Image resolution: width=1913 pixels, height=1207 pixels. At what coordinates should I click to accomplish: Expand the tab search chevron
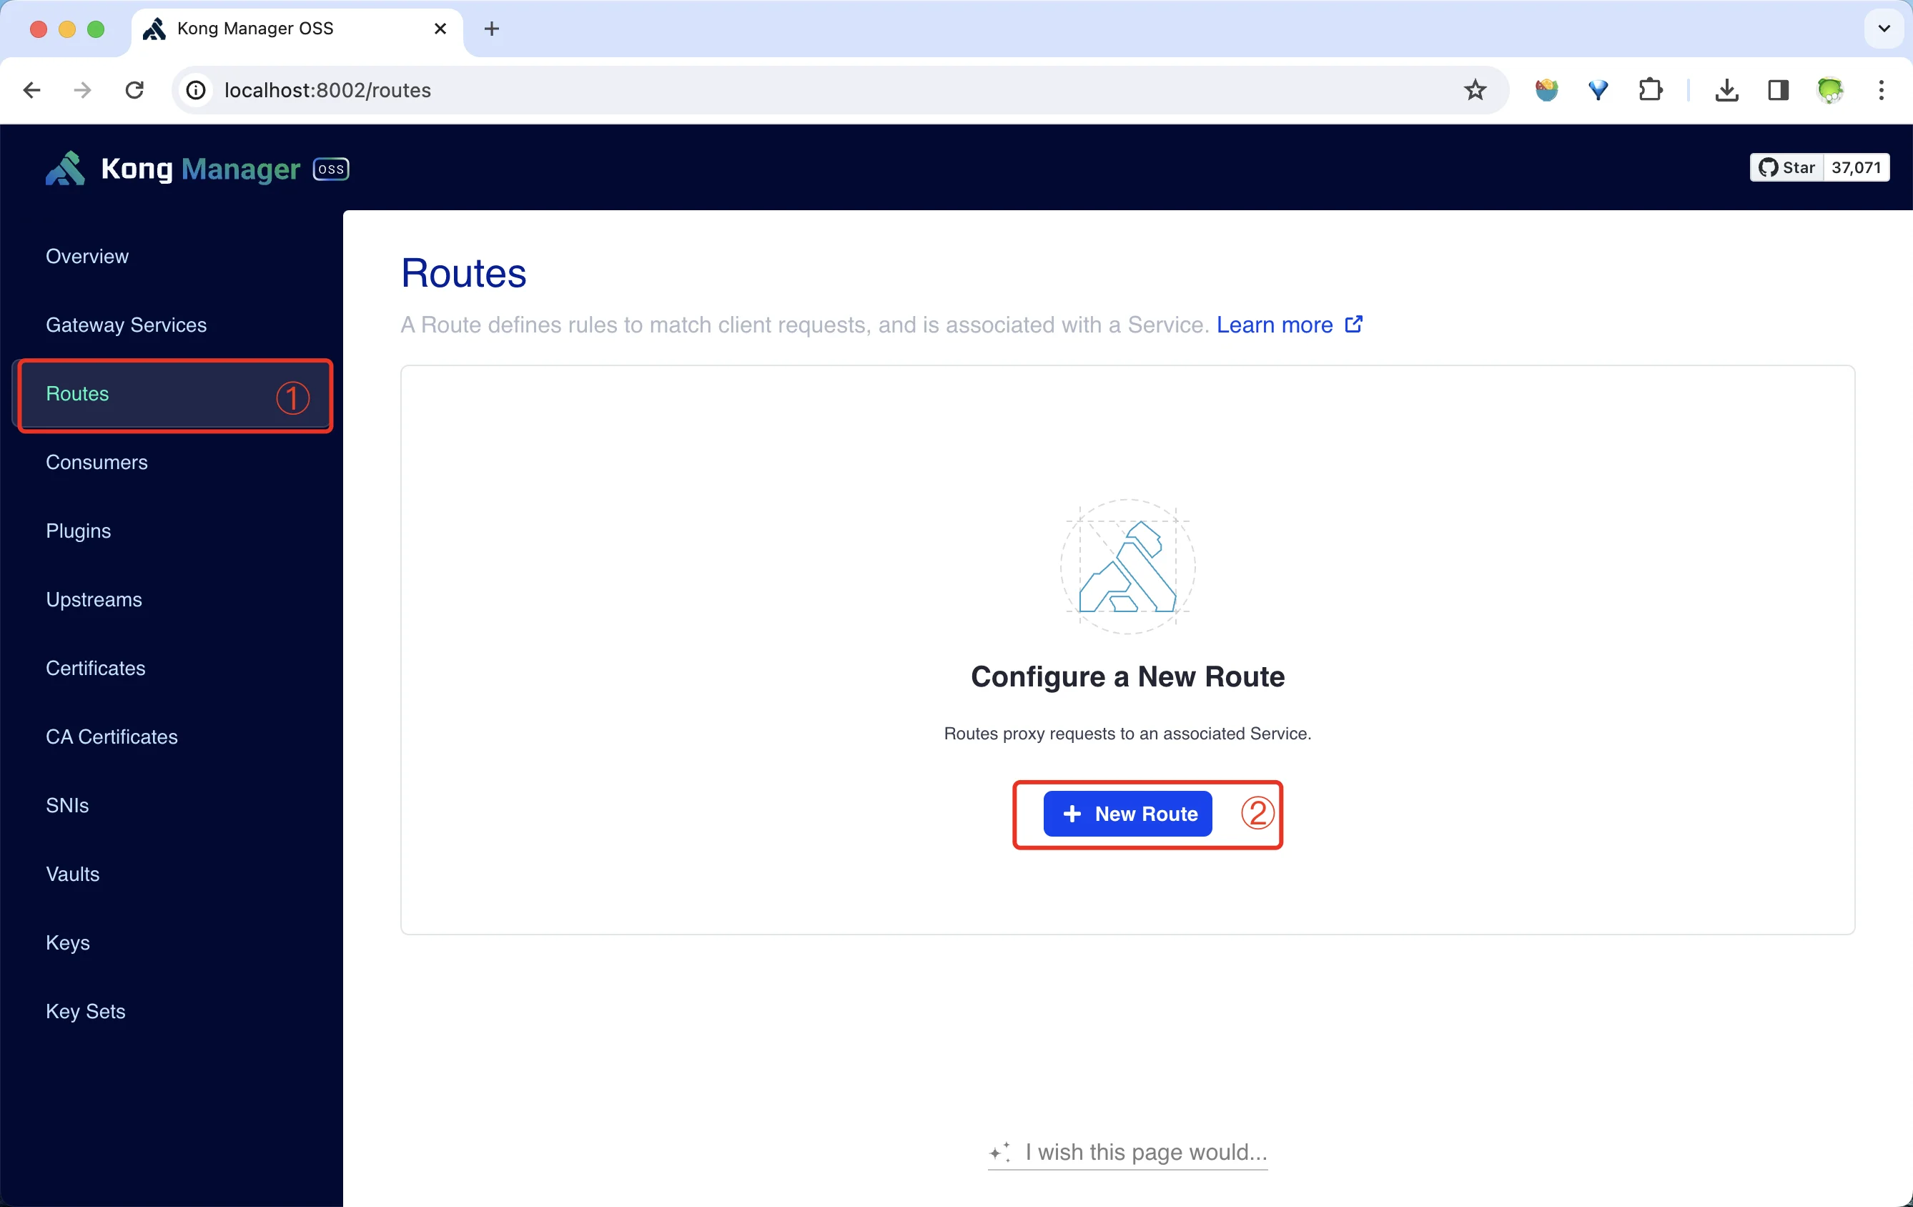(1884, 29)
